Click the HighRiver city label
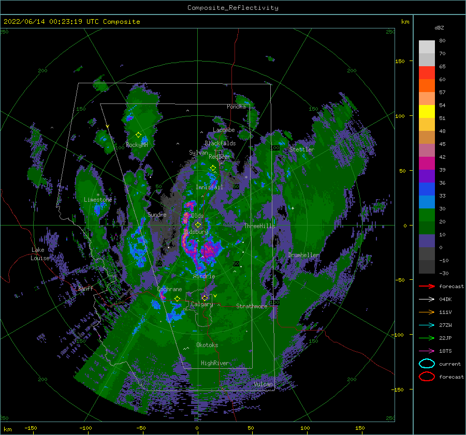The height and width of the screenshot is (435, 466). click(x=215, y=363)
